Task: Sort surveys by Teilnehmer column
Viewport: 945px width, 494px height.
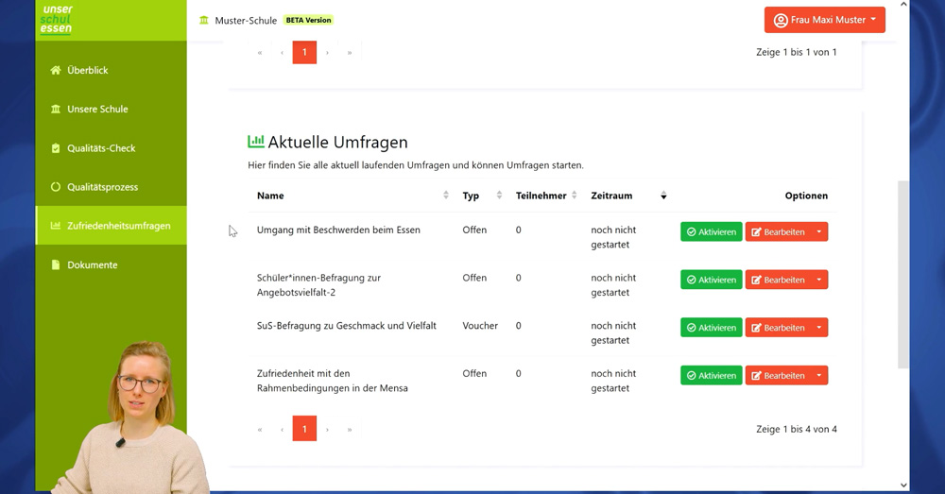Action: pos(574,196)
